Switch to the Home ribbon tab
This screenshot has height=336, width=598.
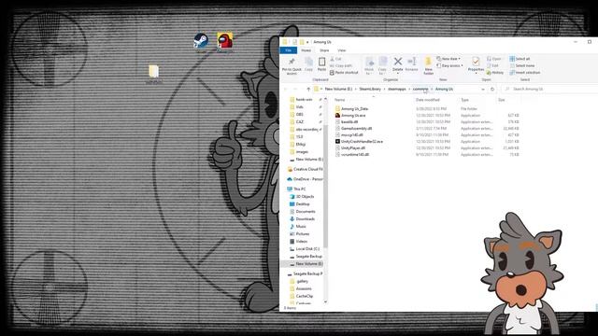click(x=306, y=50)
